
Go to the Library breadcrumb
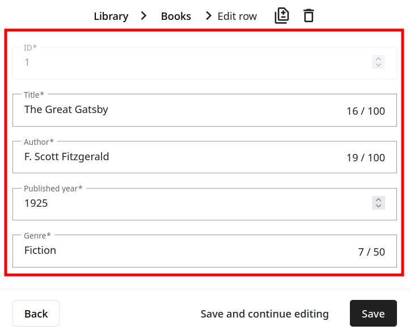click(111, 16)
